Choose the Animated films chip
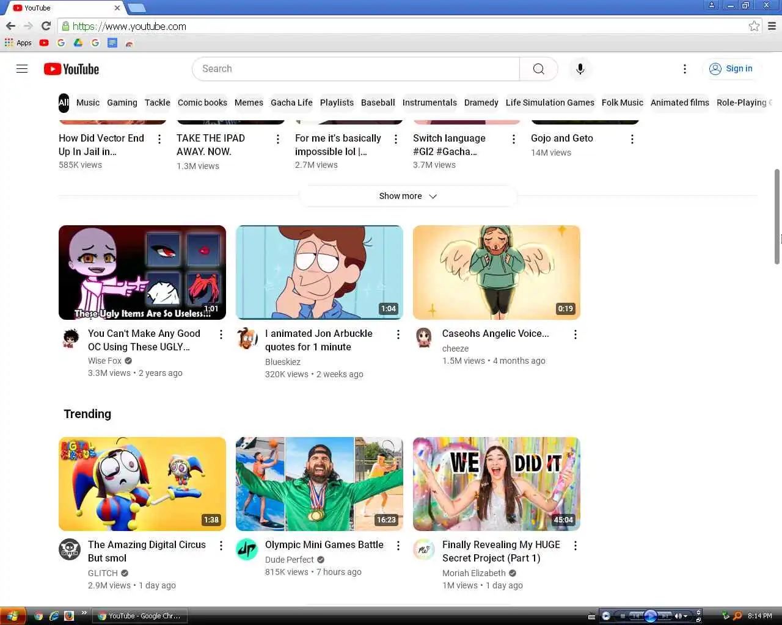 pos(680,103)
